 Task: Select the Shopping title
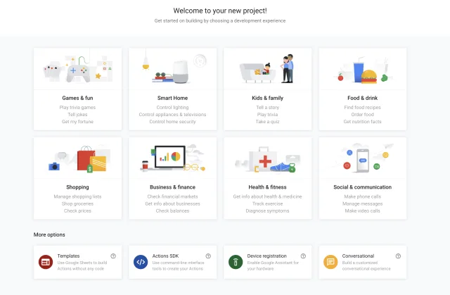pyautogui.click(x=77, y=187)
